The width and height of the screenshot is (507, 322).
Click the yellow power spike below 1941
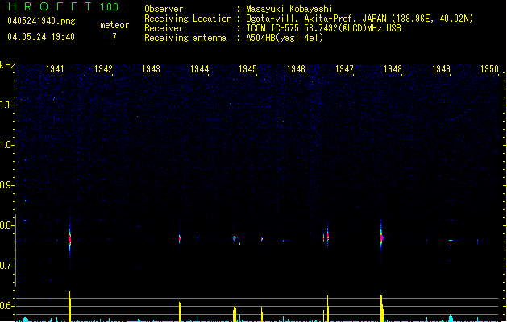pyautogui.click(x=70, y=306)
